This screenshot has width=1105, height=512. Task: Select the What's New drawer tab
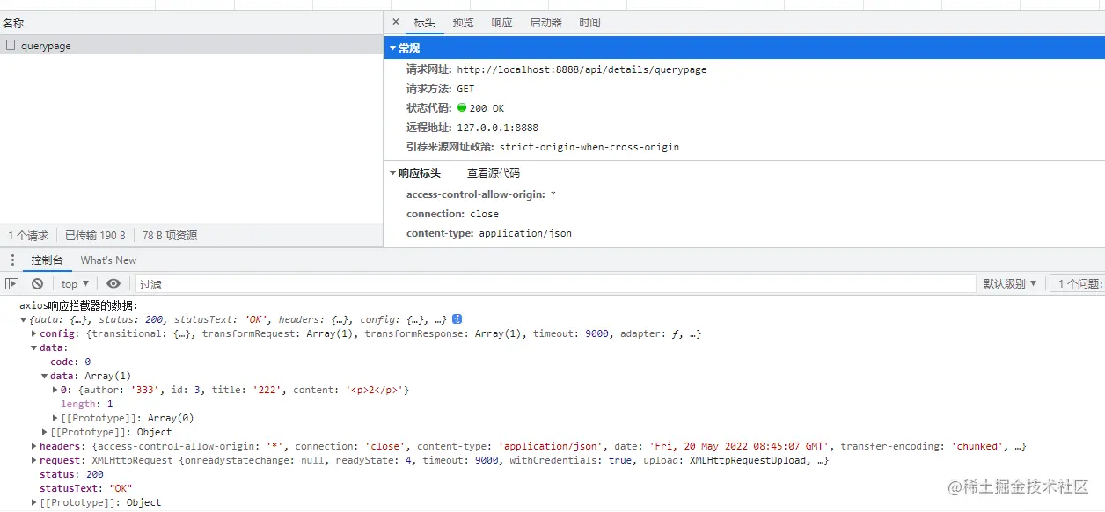tap(108, 260)
